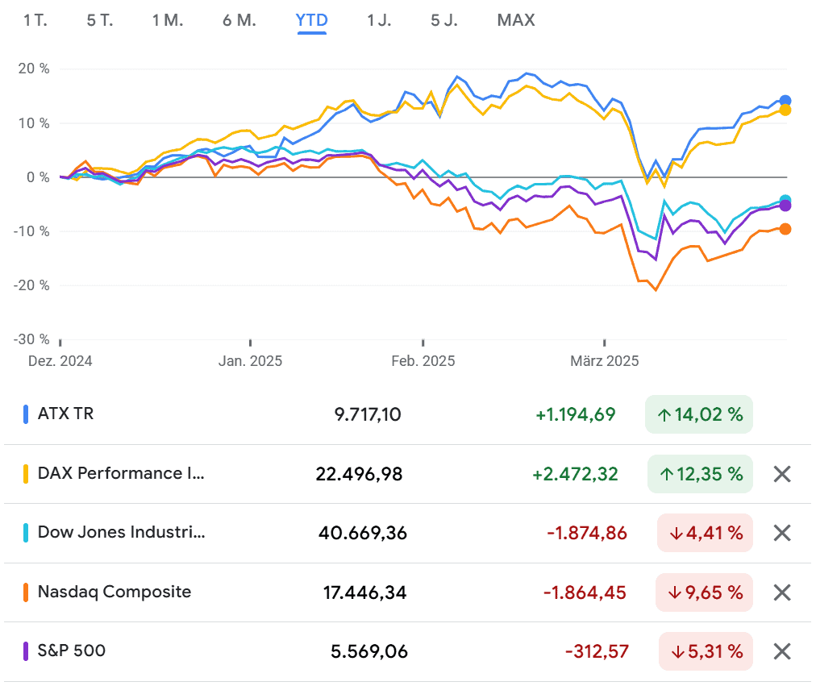The height and width of the screenshot is (690, 816).
Task: Click the DAX 12,35 % change badge
Action: click(x=700, y=474)
